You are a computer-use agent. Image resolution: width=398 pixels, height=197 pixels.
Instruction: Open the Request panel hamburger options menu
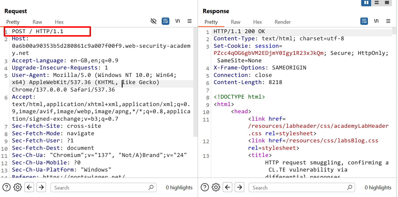(x=189, y=21)
